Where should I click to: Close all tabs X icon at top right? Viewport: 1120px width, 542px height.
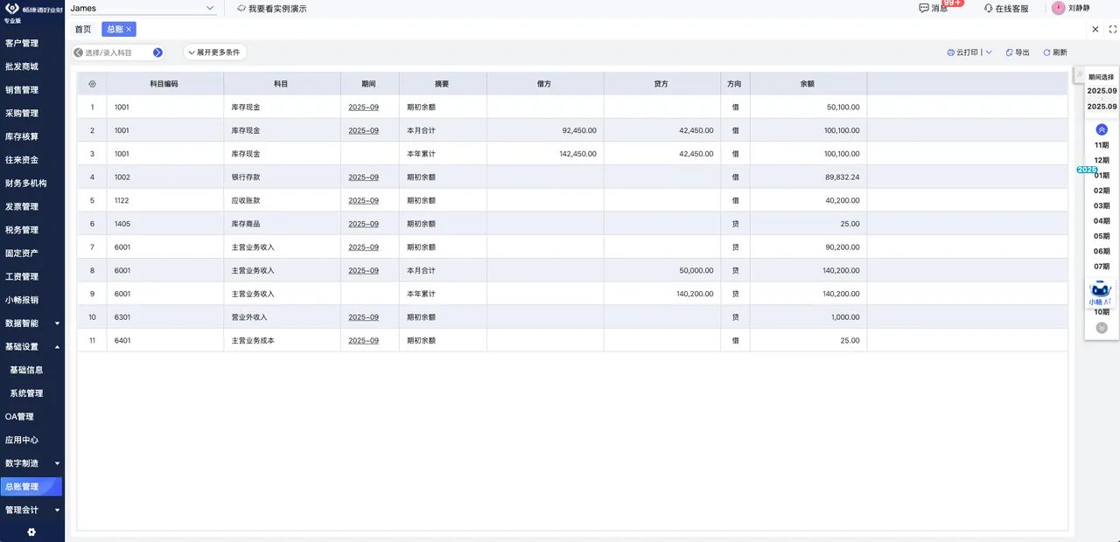(1095, 29)
